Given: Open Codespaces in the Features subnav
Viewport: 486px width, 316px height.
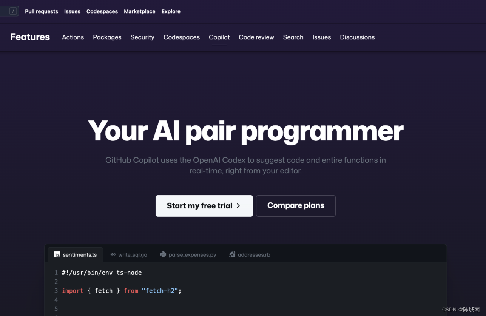Looking at the screenshot, I should (x=182, y=37).
